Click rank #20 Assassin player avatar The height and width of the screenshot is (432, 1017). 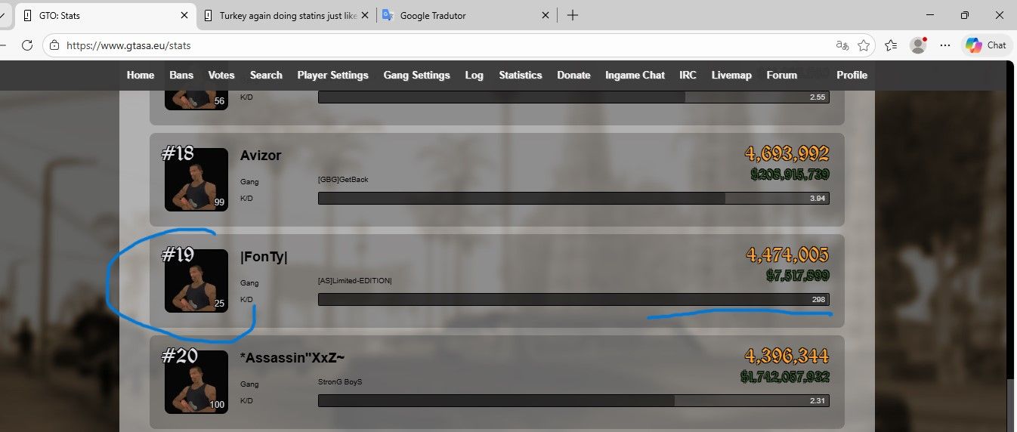pyautogui.click(x=196, y=381)
